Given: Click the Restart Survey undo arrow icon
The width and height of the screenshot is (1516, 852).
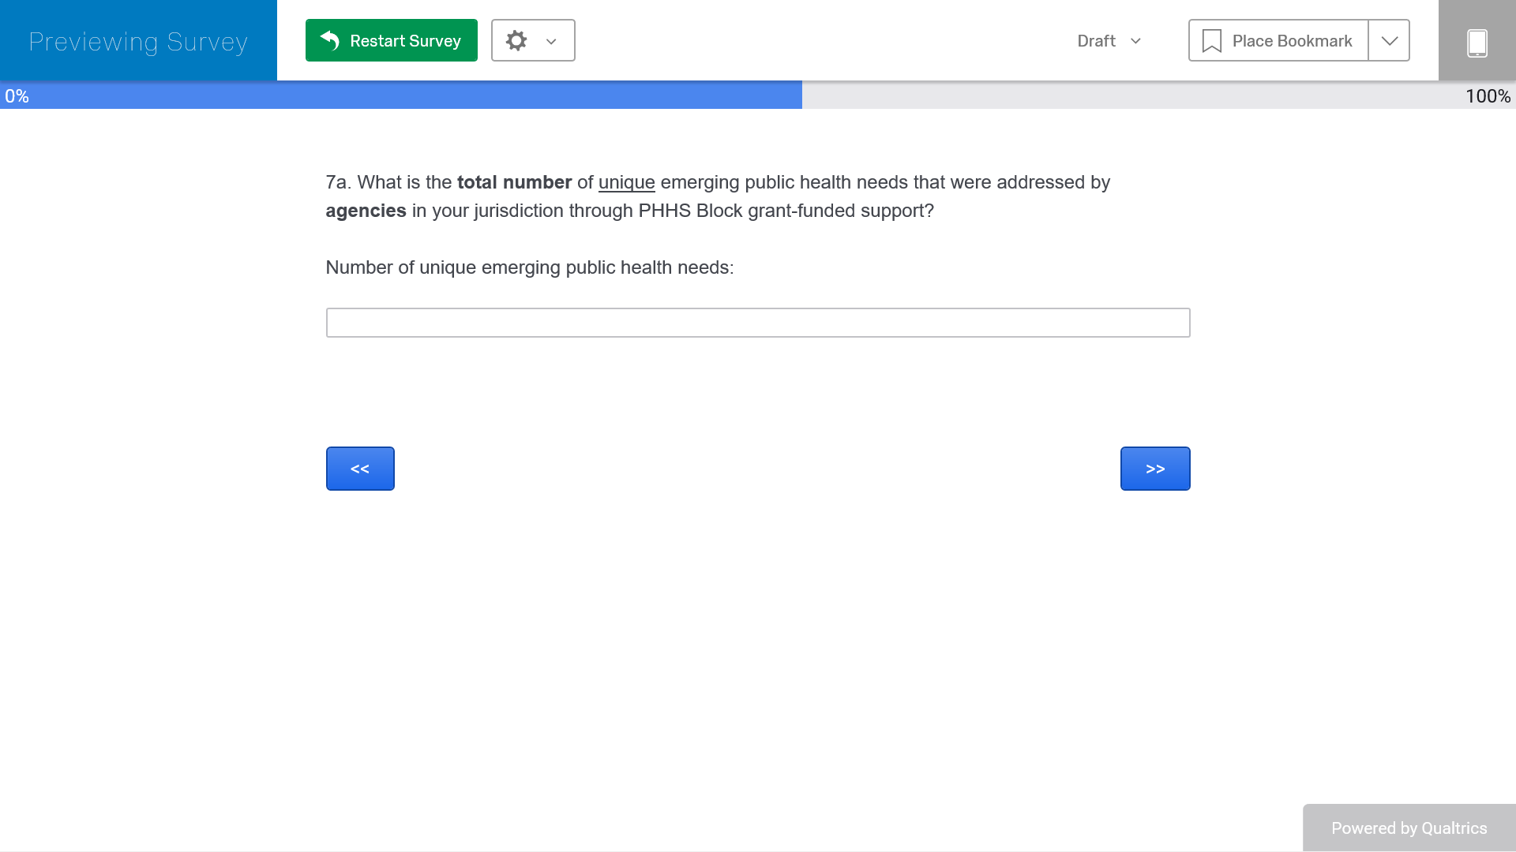Looking at the screenshot, I should click(x=330, y=40).
